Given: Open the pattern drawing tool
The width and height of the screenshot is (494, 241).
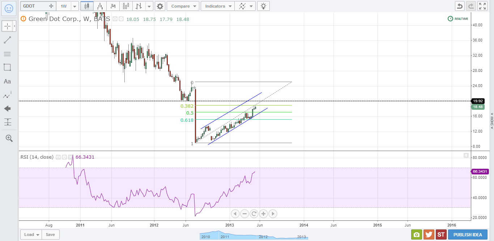Looking at the screenshot, I should (x=7, y=95).
